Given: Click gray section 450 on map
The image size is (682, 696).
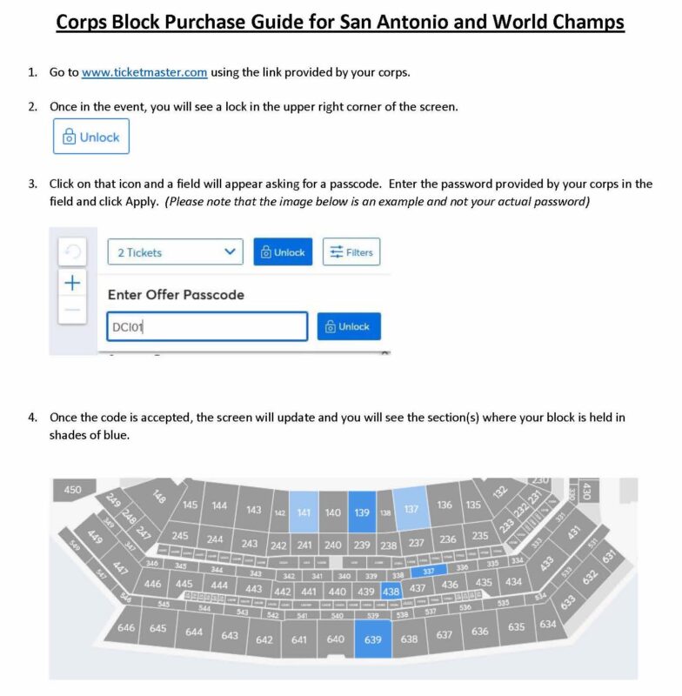Looking at the screenshot, I should click(x=73, y=489).
